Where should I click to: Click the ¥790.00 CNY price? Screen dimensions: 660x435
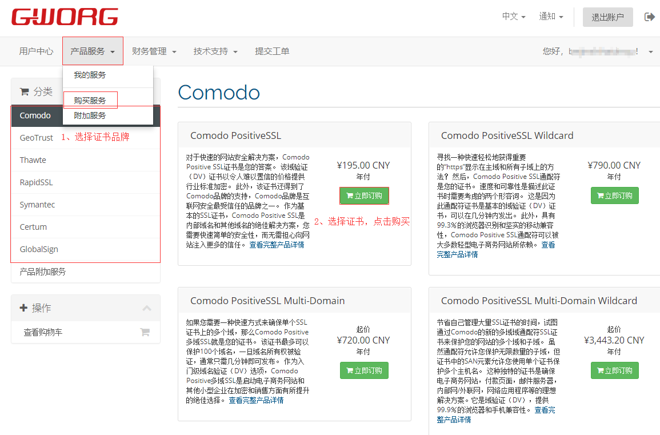point(614,166)
